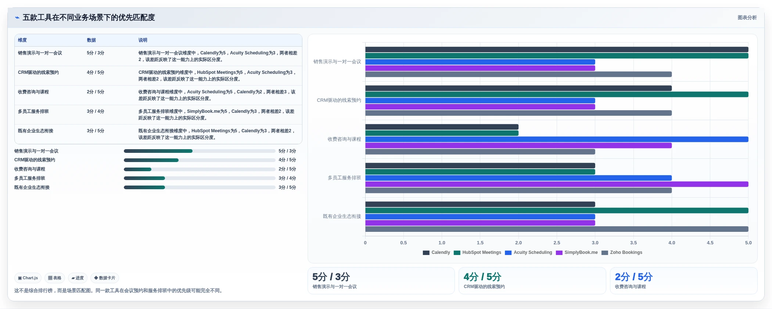Viewport: 772px width, 309px height.
Task: Click the 3分 / 4分 value in the table
Action: click(96, 111)
